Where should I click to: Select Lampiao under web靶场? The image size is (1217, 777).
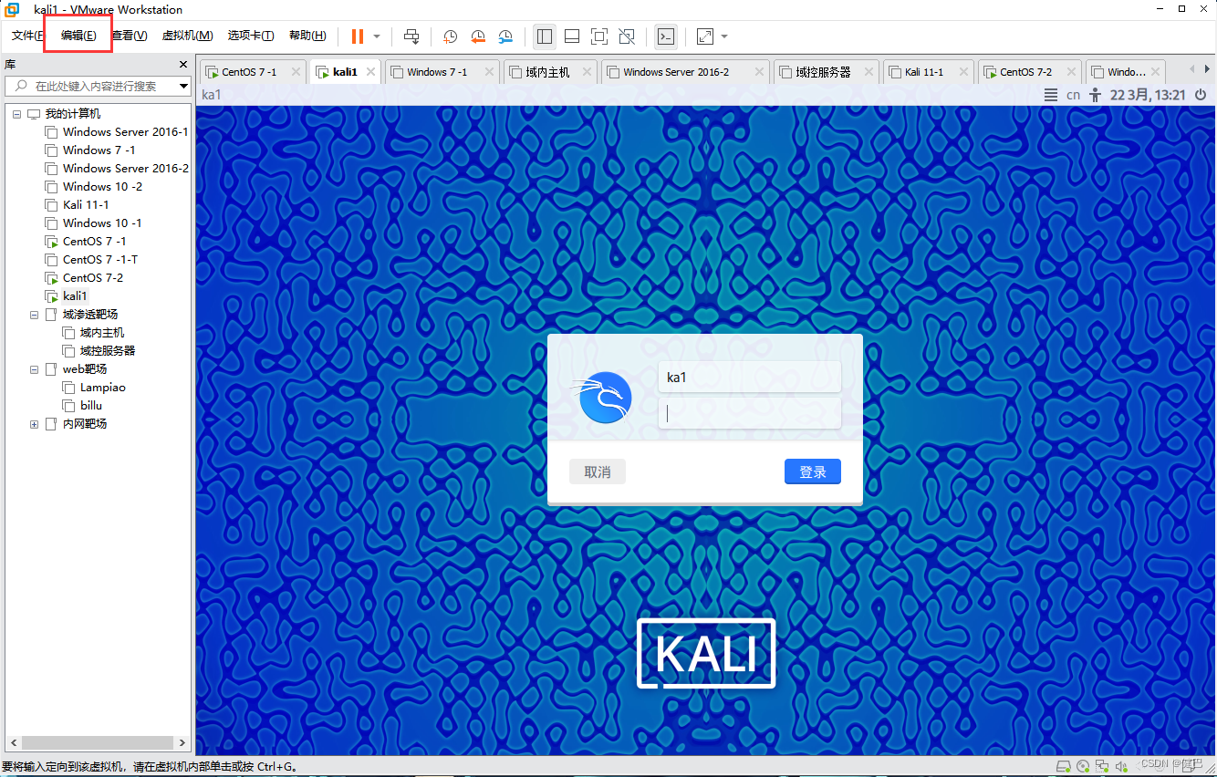[x=103, y=388]
